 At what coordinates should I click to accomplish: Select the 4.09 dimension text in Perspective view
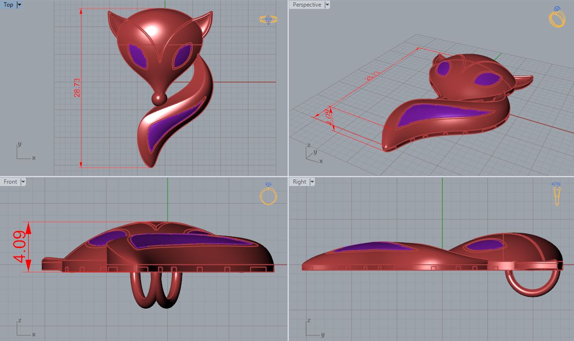click(x=328, y=116)
